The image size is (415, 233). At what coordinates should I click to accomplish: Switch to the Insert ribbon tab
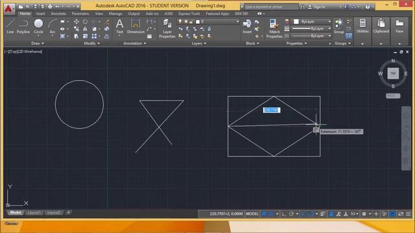[40, 14]
